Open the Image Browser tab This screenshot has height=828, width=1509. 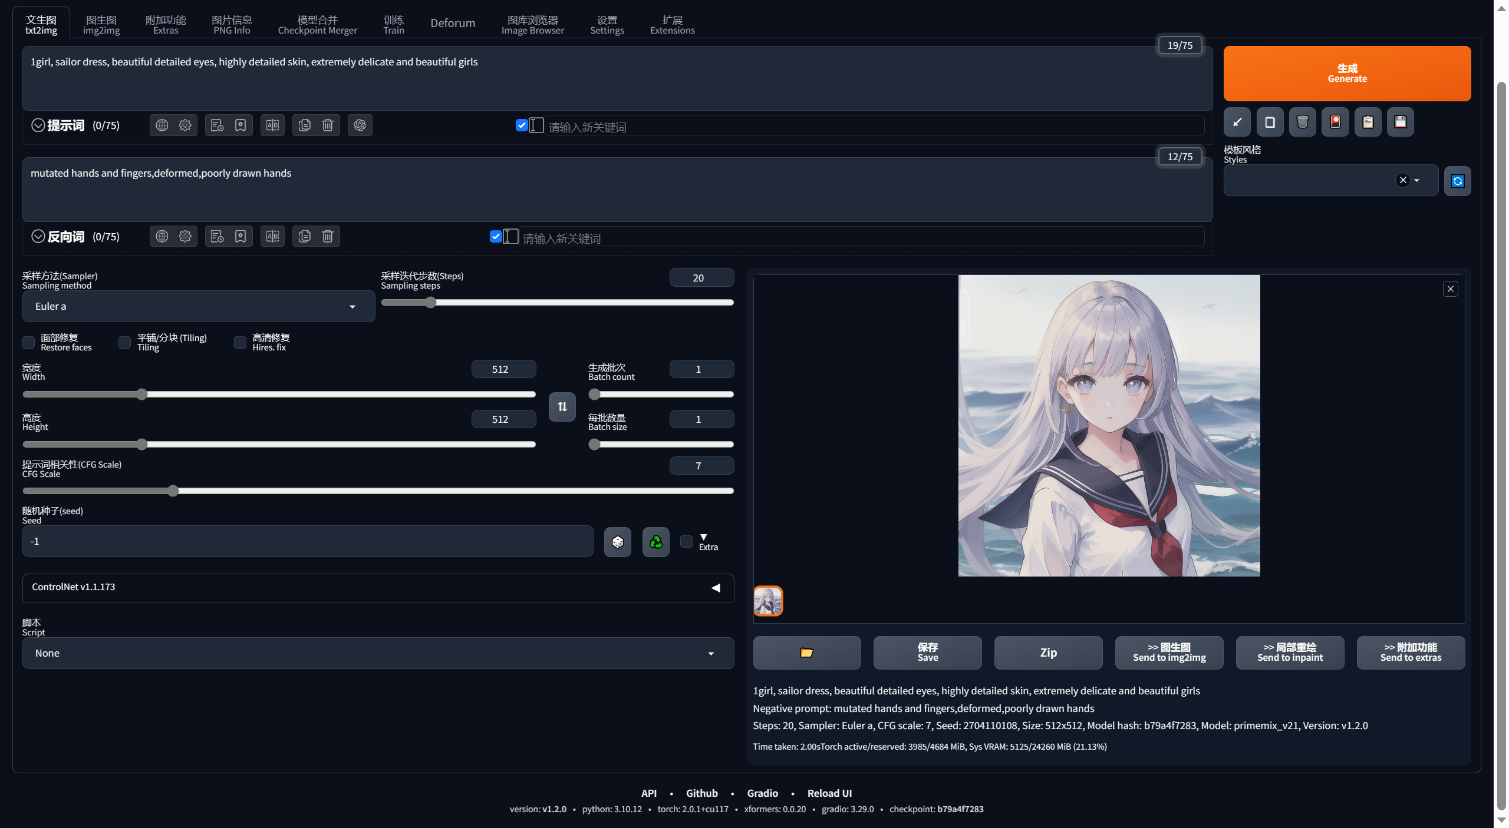[x=533, y=25]
